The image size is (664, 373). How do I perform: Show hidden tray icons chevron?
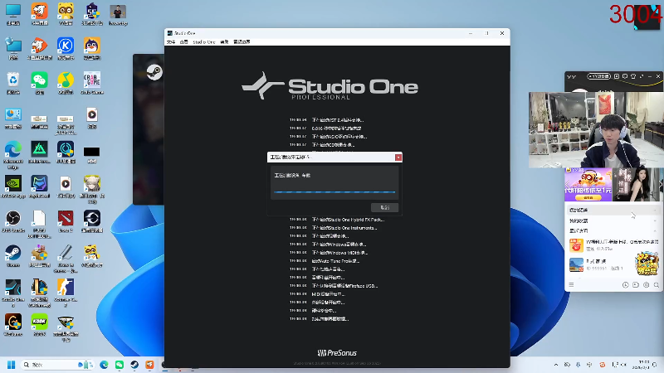tap(556, 365)
